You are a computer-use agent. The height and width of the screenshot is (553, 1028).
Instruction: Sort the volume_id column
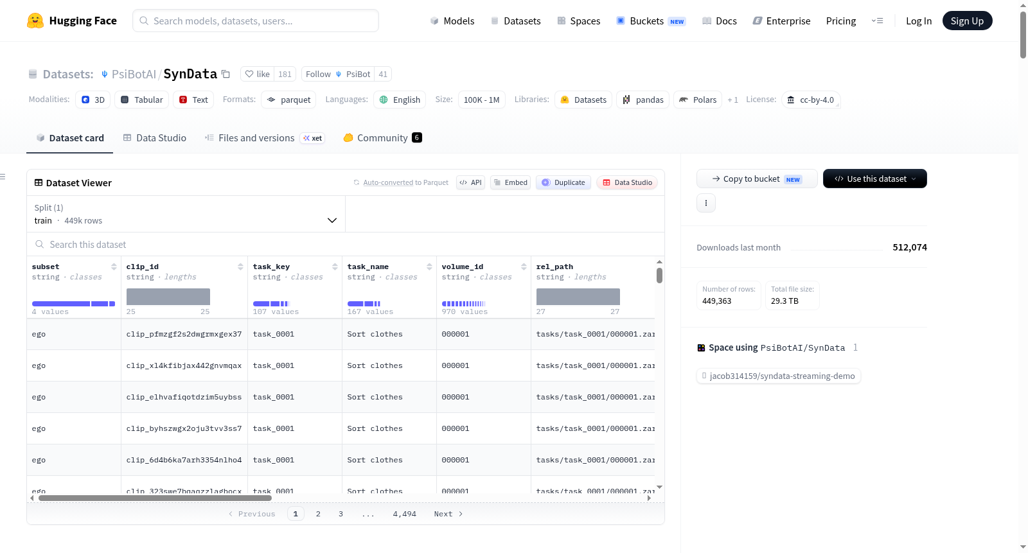[x=524, y=267]
